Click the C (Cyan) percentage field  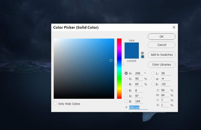tap(165, 90)
